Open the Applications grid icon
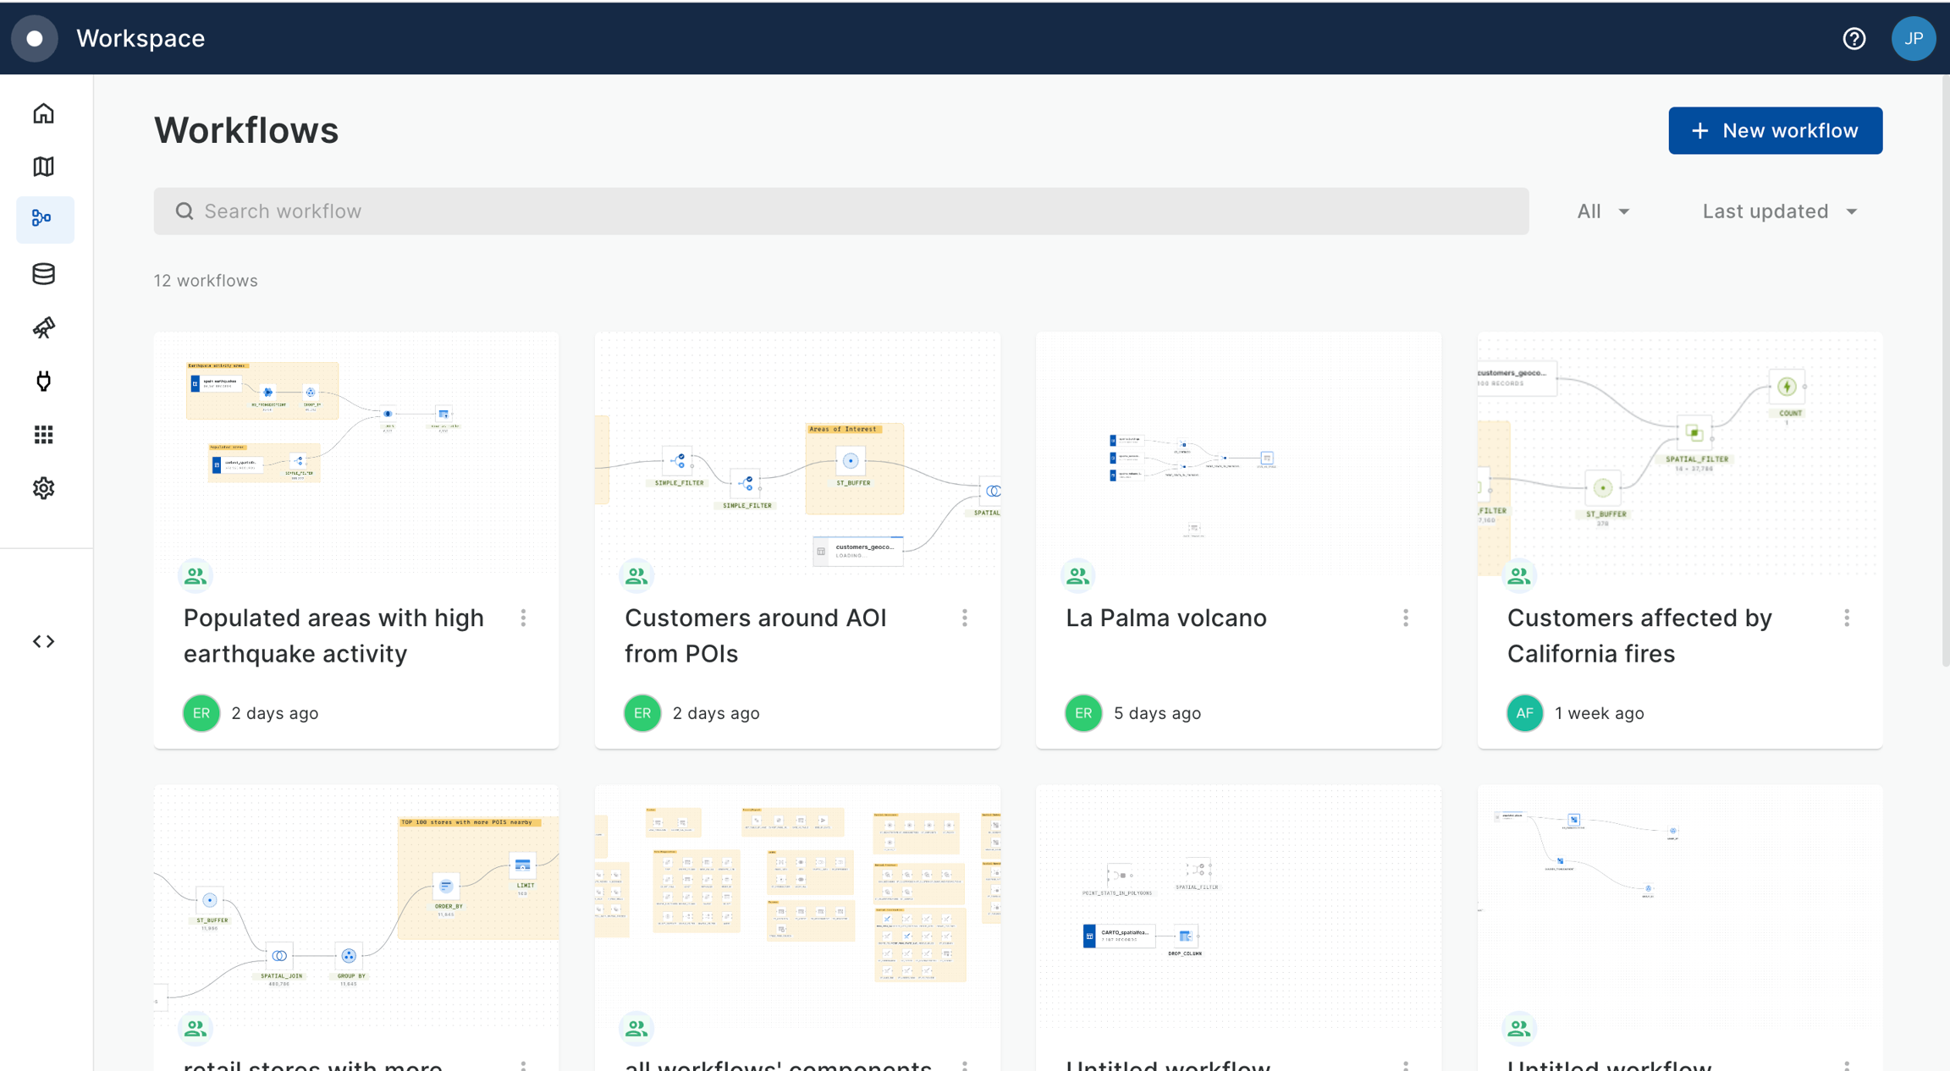Screen dimensions: 1950x1071 point(44,435)
